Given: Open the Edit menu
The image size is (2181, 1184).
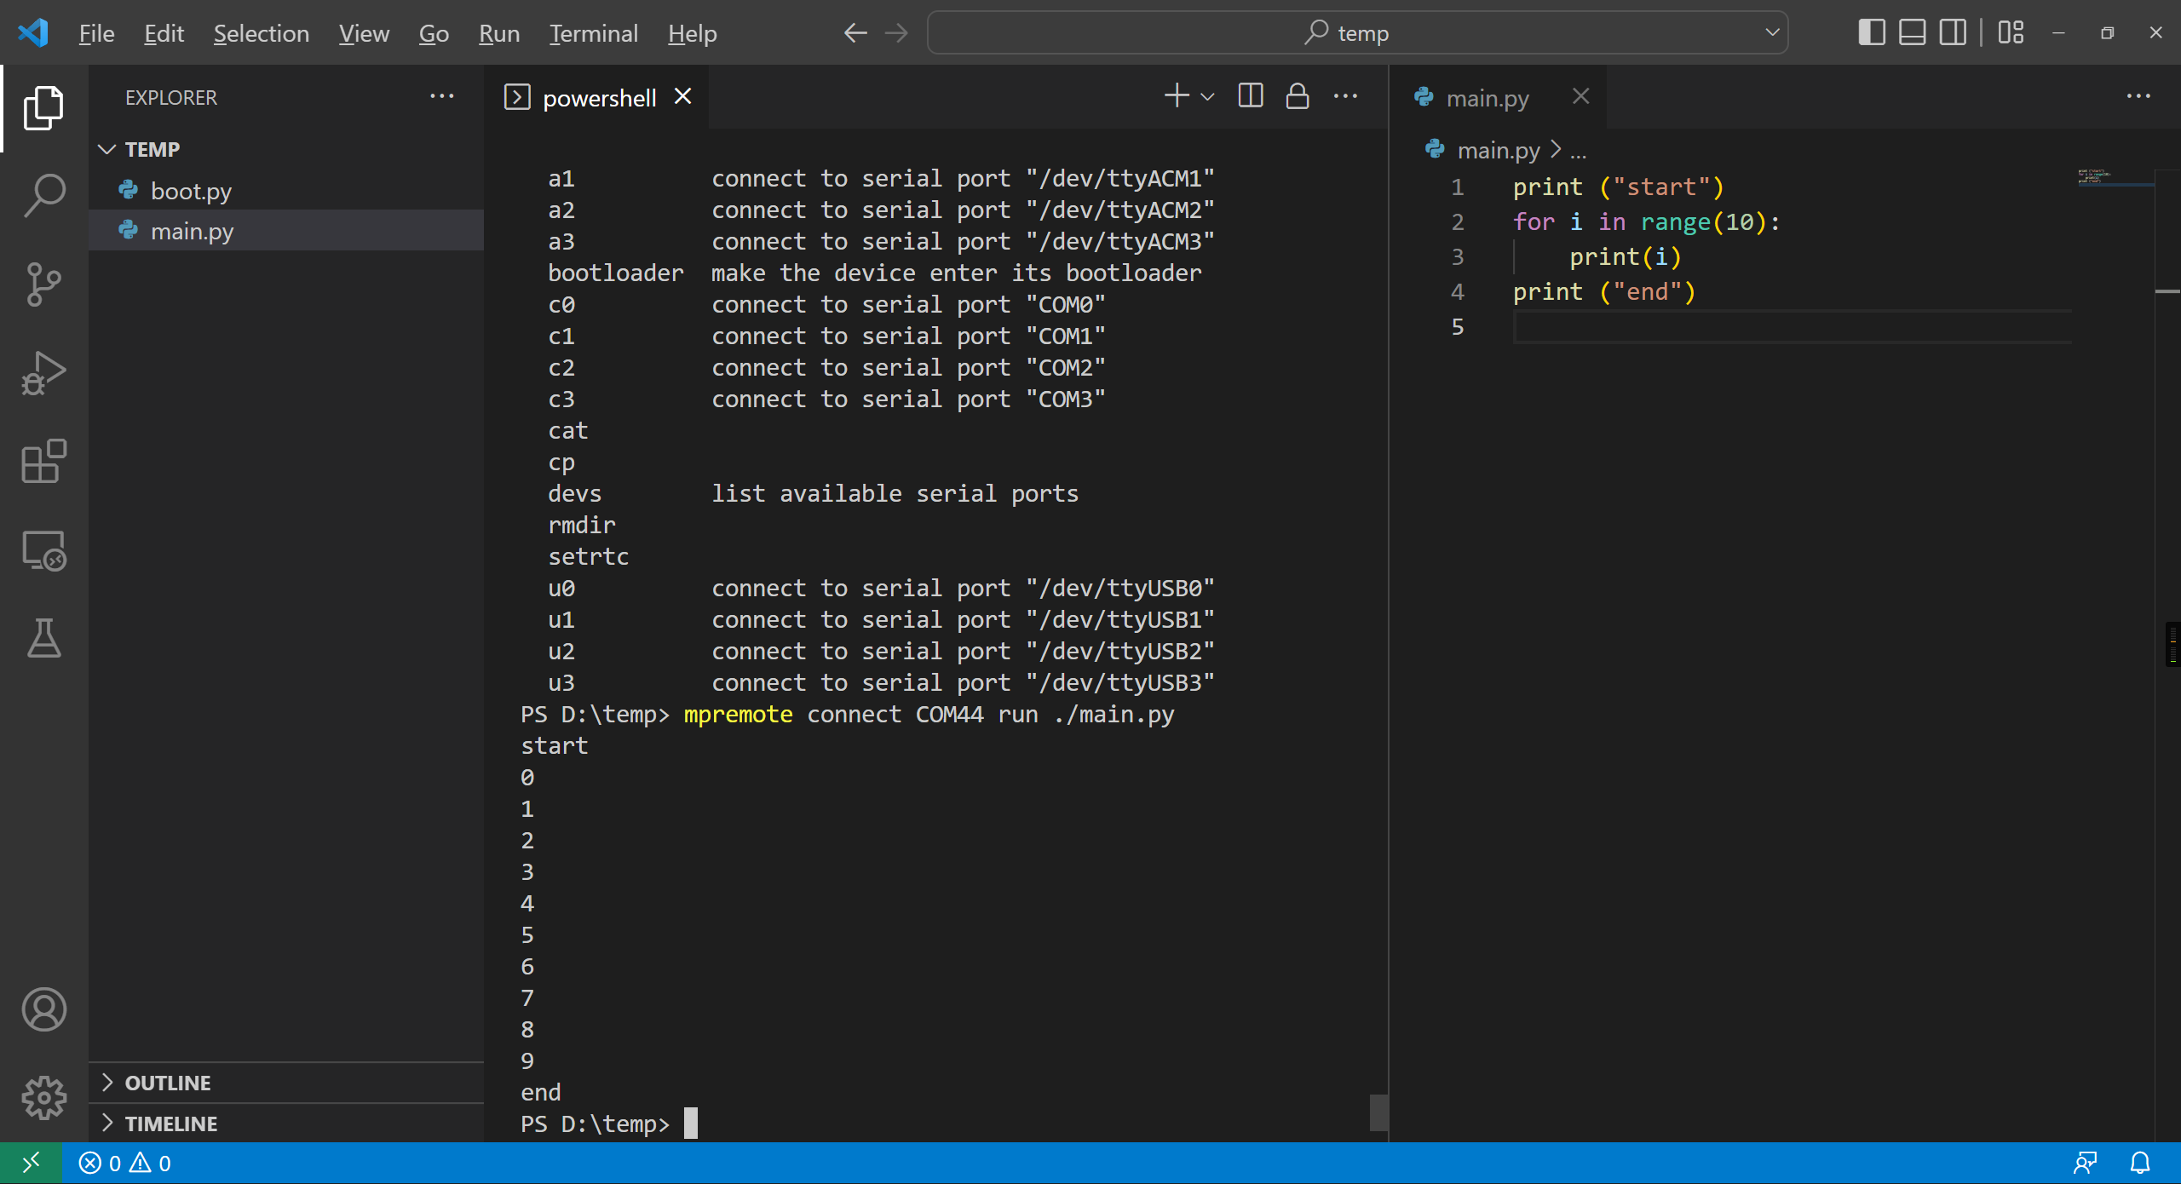Looking at the screenshot, I should pyautogui.click(x=164, y=33).
